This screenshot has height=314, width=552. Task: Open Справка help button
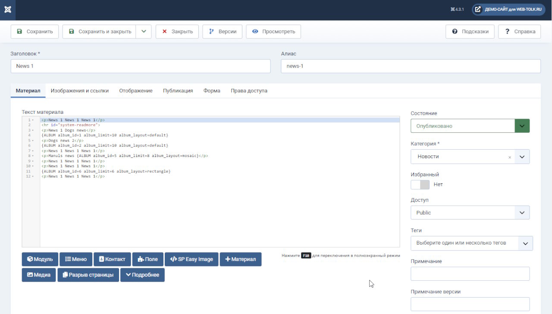click(519, 31)
